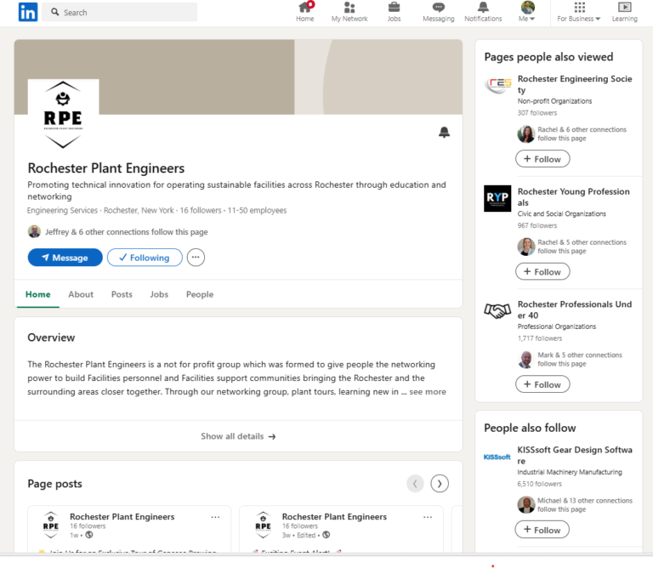
Task: Click the KISSsoft logo icon
Action: coord(497,457)
